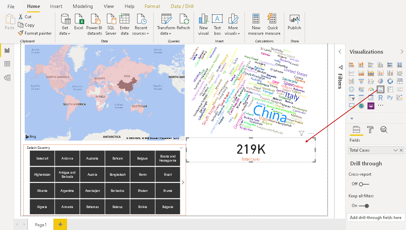The image size is (406, 230).
Task: Select the Python visual
Action: (390, 98)
